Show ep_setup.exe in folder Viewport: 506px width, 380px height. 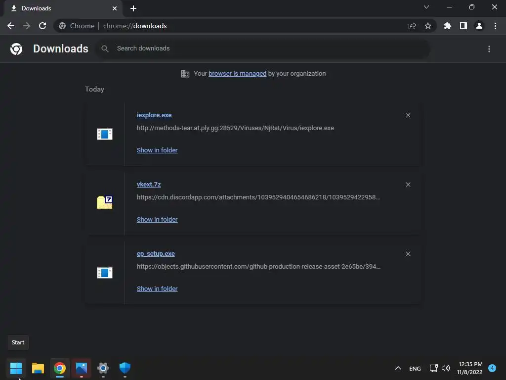pos(157,288)
